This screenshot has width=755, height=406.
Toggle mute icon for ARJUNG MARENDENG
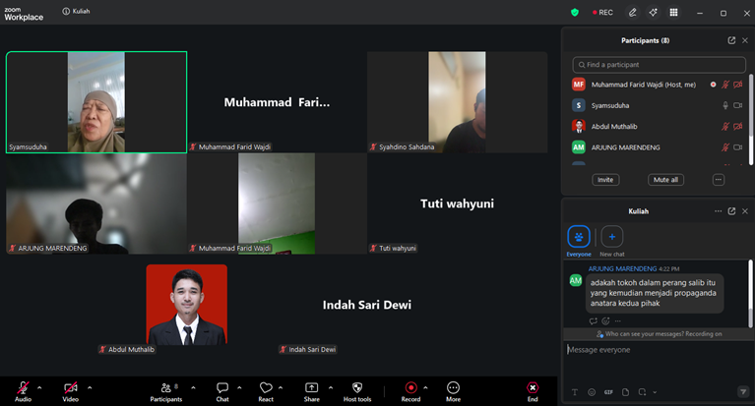(725, 147)
